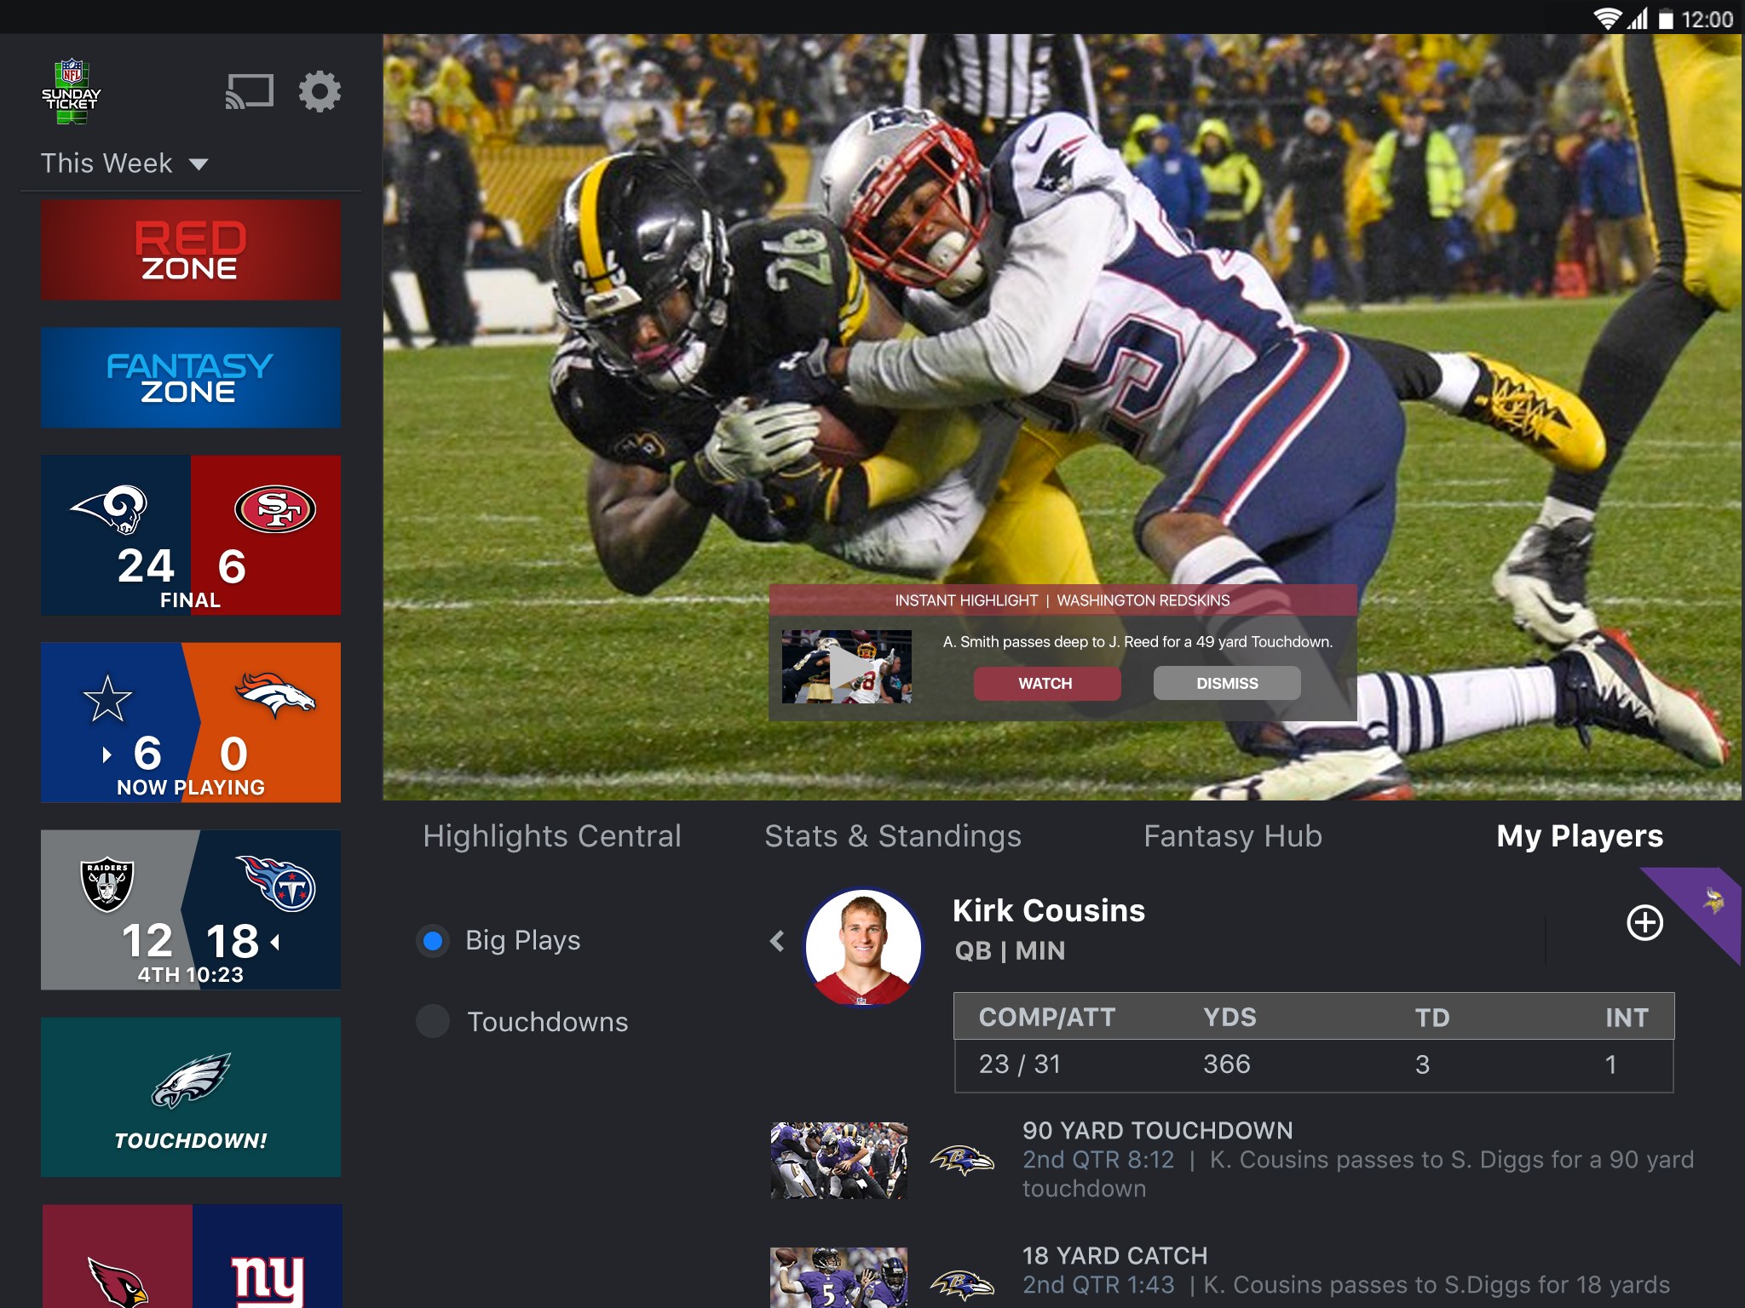Open the Stats & Standings tab
This screenshot has width=1745, height=1308.
(x=892, y=836)
